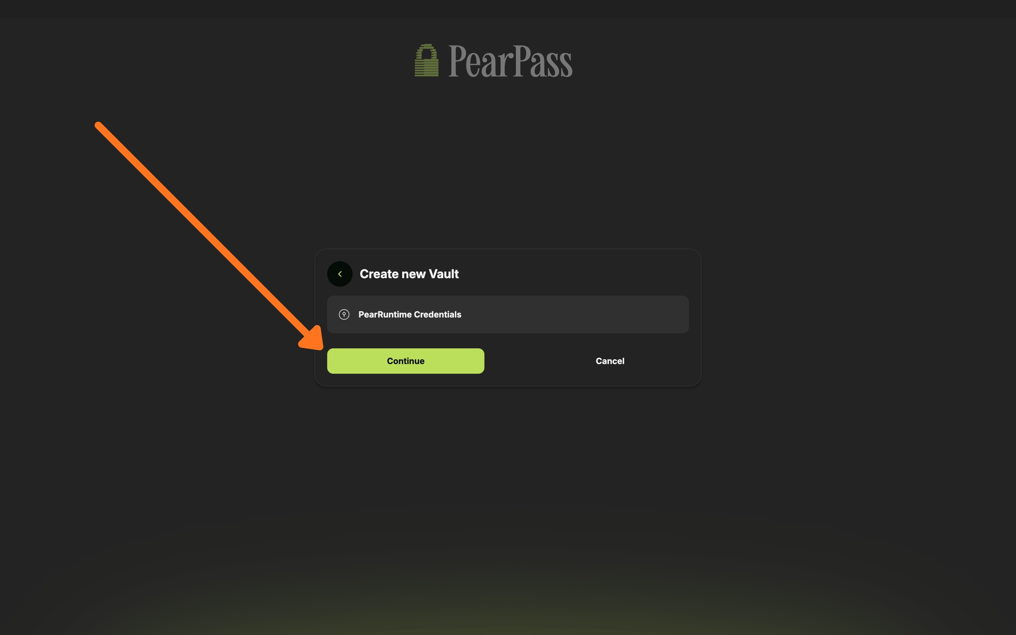Click the keyhole icon in vault name field
The image size is (1016, 635).
click(344, 314)
